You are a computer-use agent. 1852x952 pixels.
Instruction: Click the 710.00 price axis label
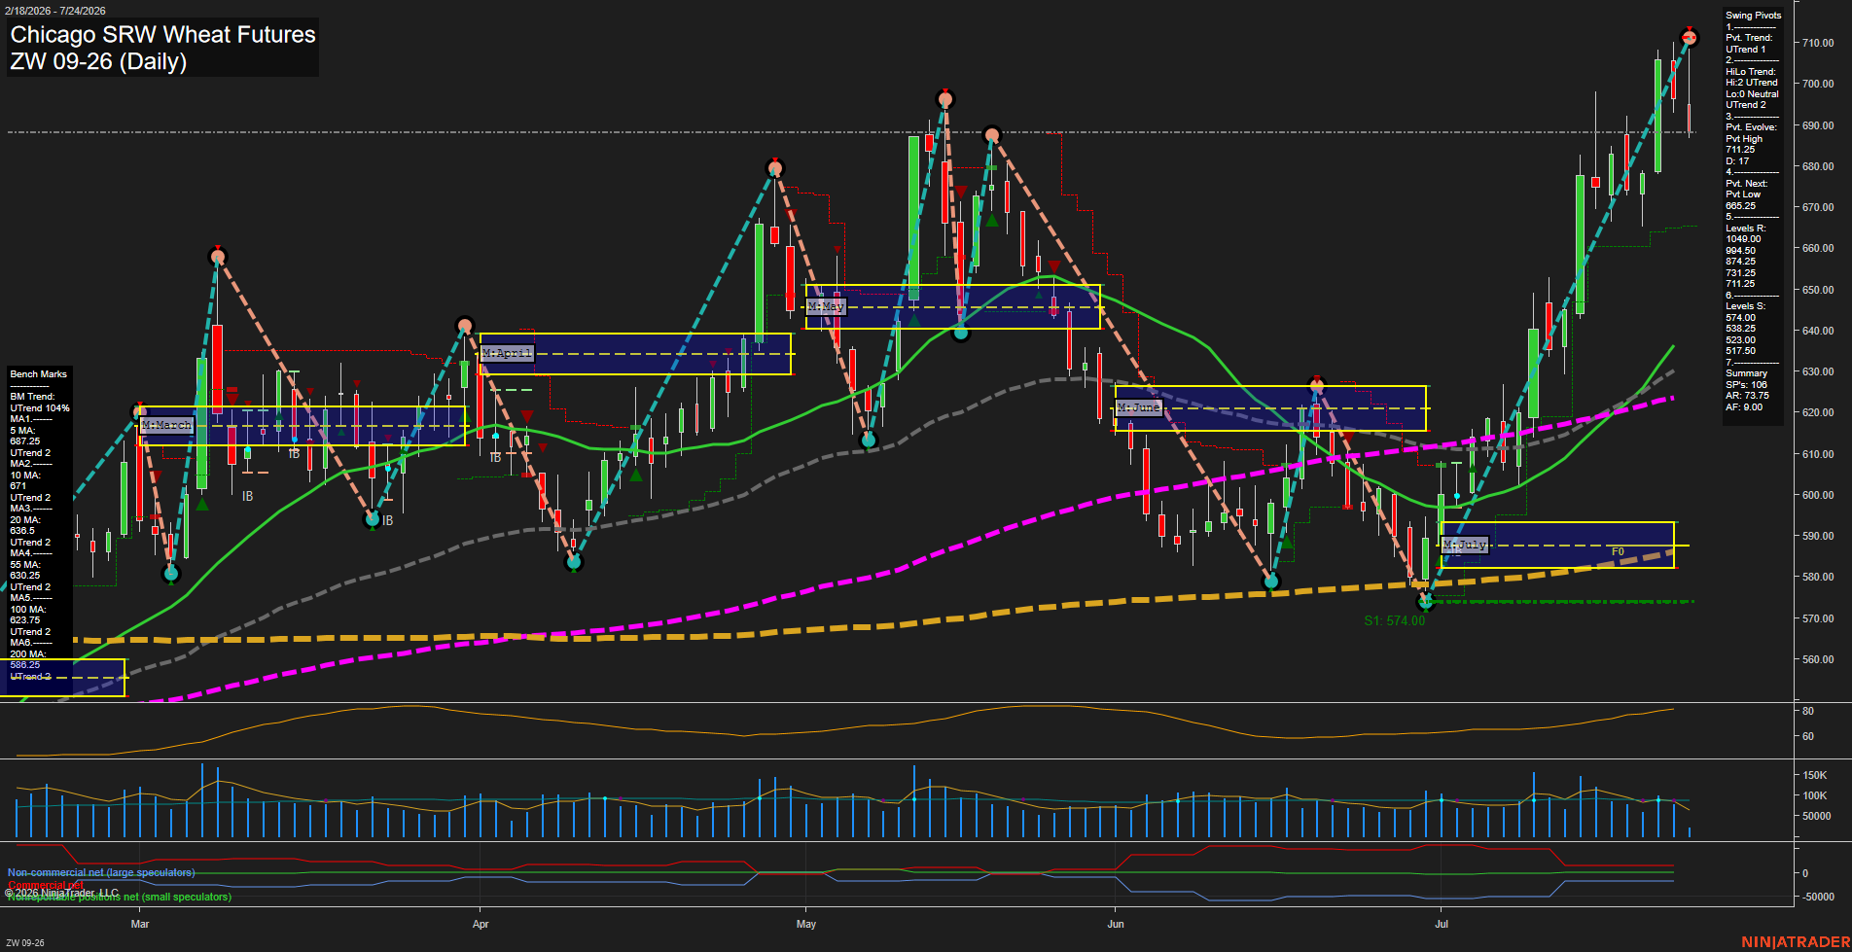[x=1818, y=43]
